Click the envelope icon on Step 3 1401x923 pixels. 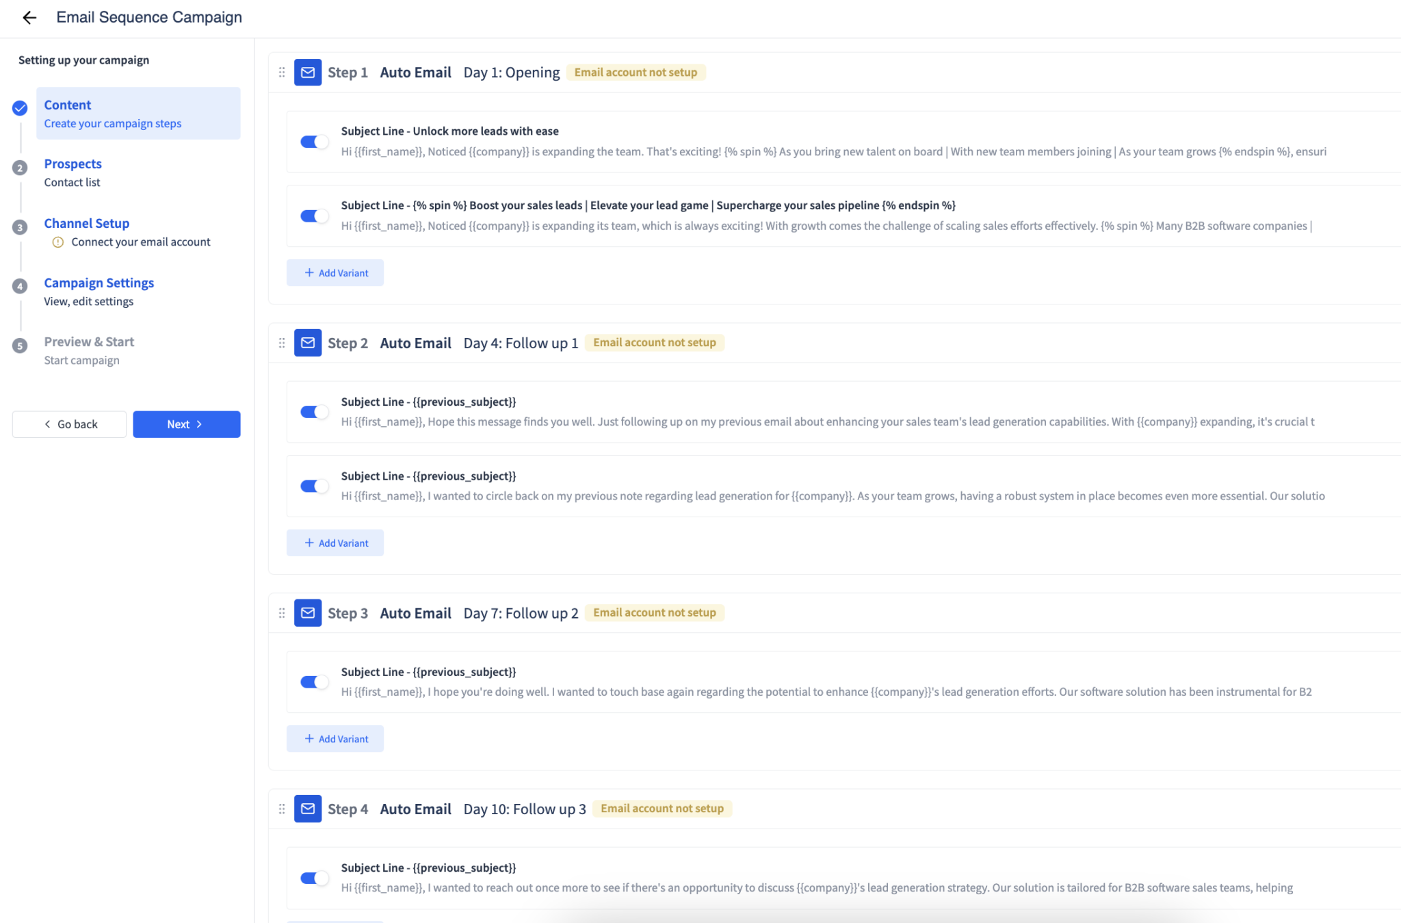pos(308,612)
